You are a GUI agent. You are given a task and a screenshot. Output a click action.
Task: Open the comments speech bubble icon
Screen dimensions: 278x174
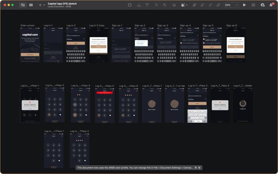point(253,5)
